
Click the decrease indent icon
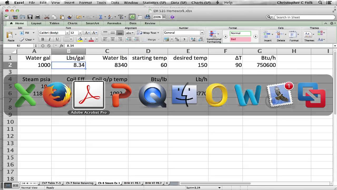click(x=129, y=39)
